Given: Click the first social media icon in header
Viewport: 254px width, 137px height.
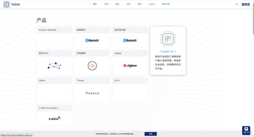Looking at the screenshot, I should coord(243,4).
